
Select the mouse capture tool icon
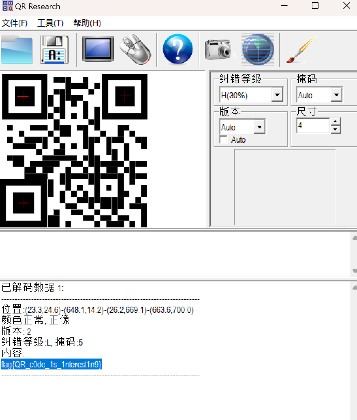click(135, 49)
